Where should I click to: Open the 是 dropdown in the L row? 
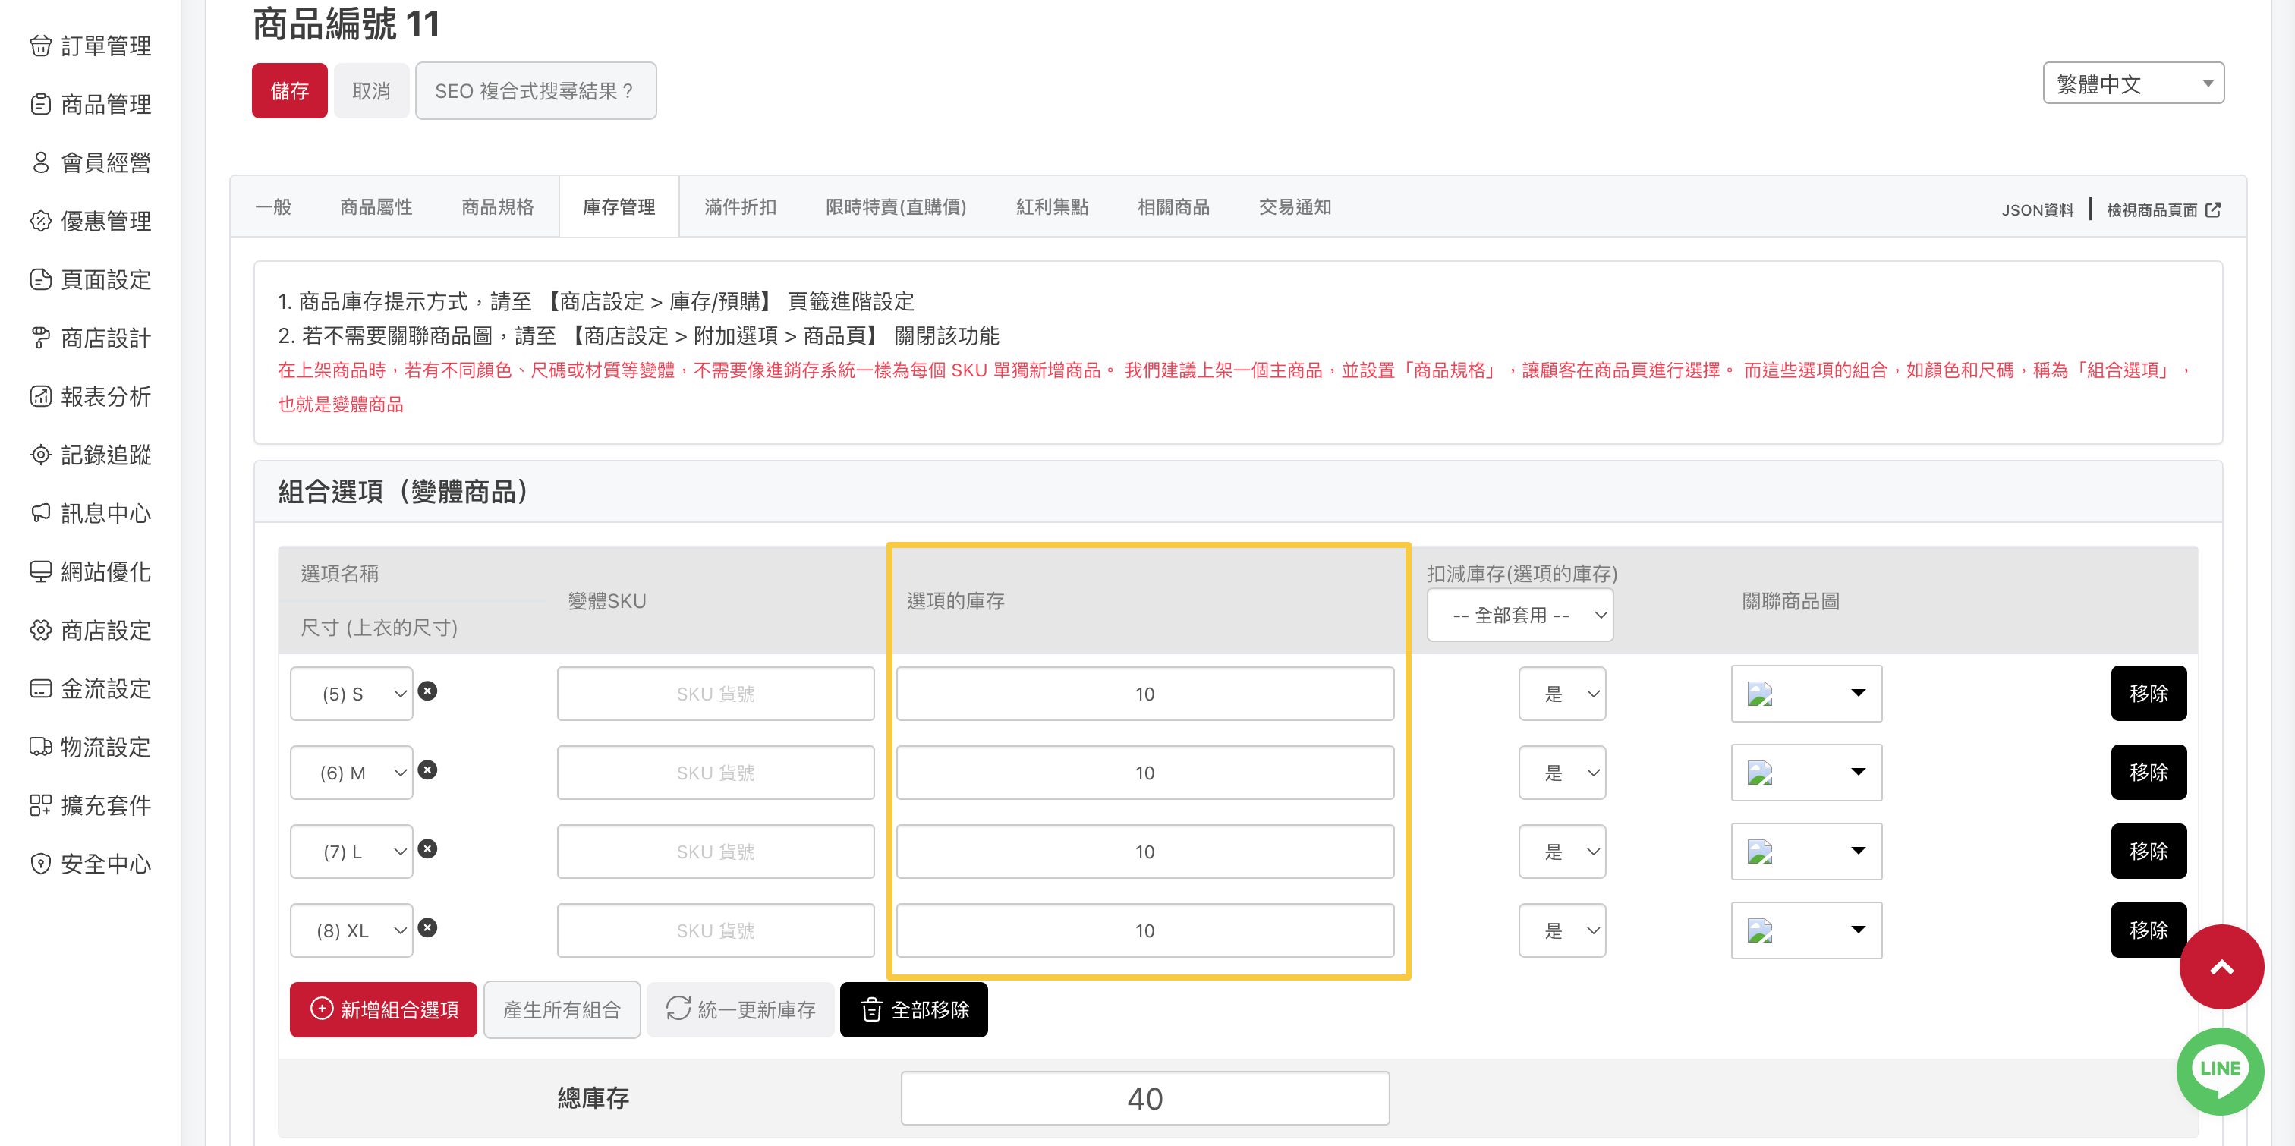(1562, 851)
